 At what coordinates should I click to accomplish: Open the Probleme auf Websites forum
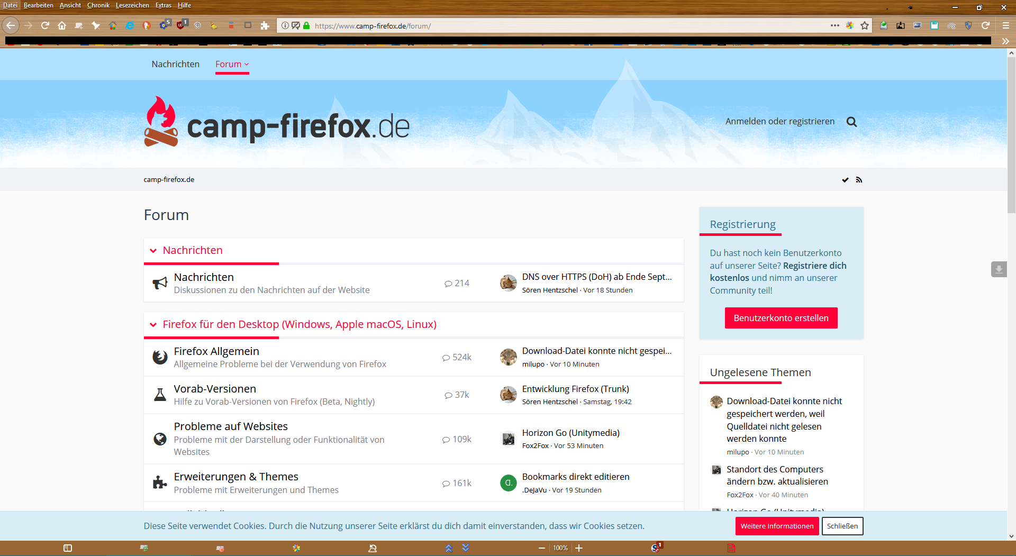231,426
